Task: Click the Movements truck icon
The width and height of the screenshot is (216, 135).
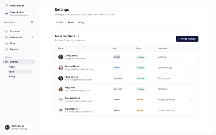Action: pos(6,37)
